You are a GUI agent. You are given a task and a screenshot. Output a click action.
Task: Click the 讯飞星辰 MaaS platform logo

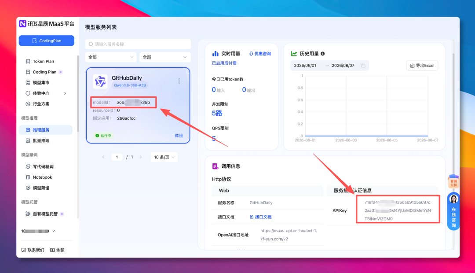click(x=47, y=24)
